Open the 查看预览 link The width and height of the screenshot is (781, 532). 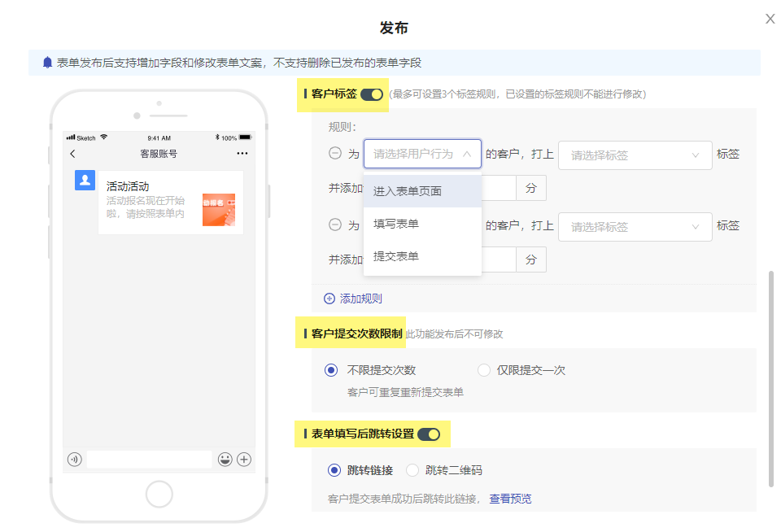point(511,499)
